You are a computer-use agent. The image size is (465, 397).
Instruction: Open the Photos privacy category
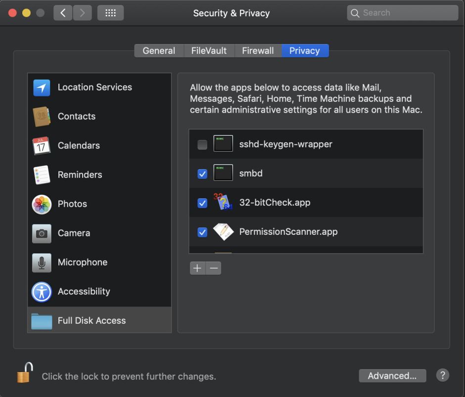72,204
